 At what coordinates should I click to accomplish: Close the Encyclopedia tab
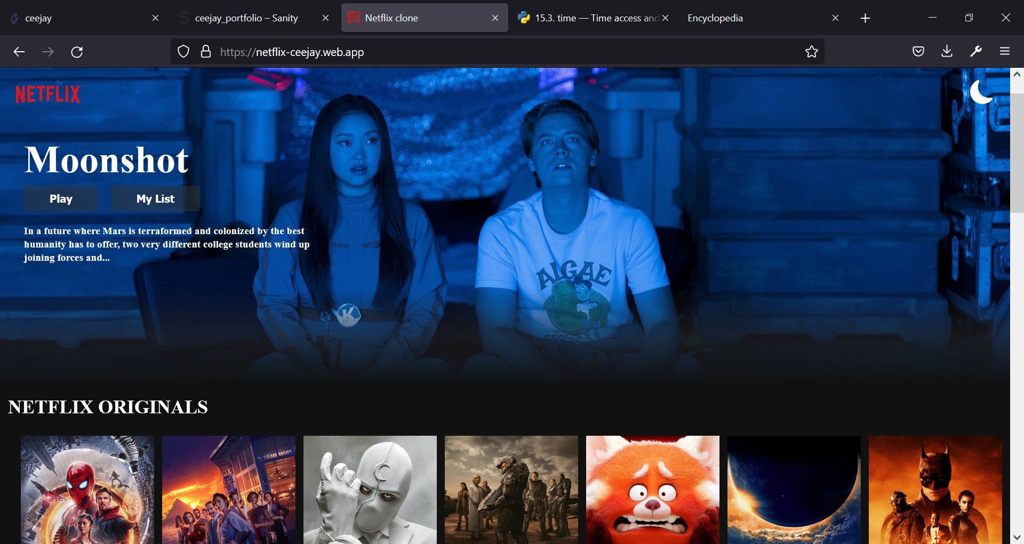coord(835,18)
